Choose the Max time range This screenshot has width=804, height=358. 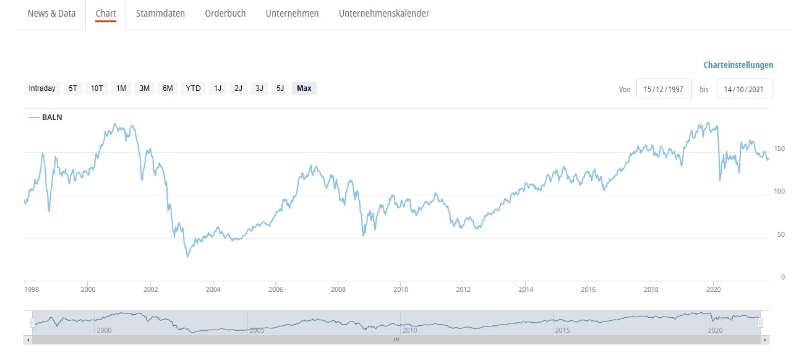pyautogui.click(x=304, y=88)
